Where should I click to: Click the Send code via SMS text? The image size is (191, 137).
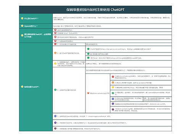point(140,104)
